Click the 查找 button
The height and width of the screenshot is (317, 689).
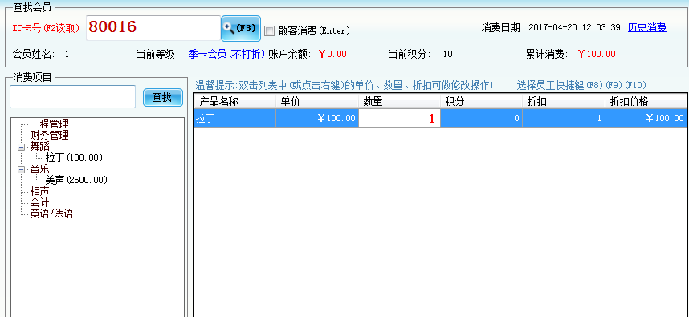tap(162, 97)
